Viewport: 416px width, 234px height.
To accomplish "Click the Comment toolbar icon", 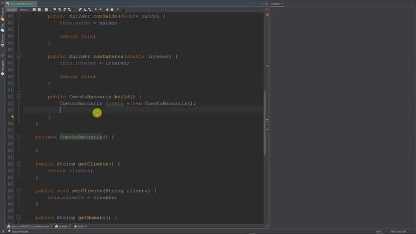I will pyautogui.click(x=118, y=10).
